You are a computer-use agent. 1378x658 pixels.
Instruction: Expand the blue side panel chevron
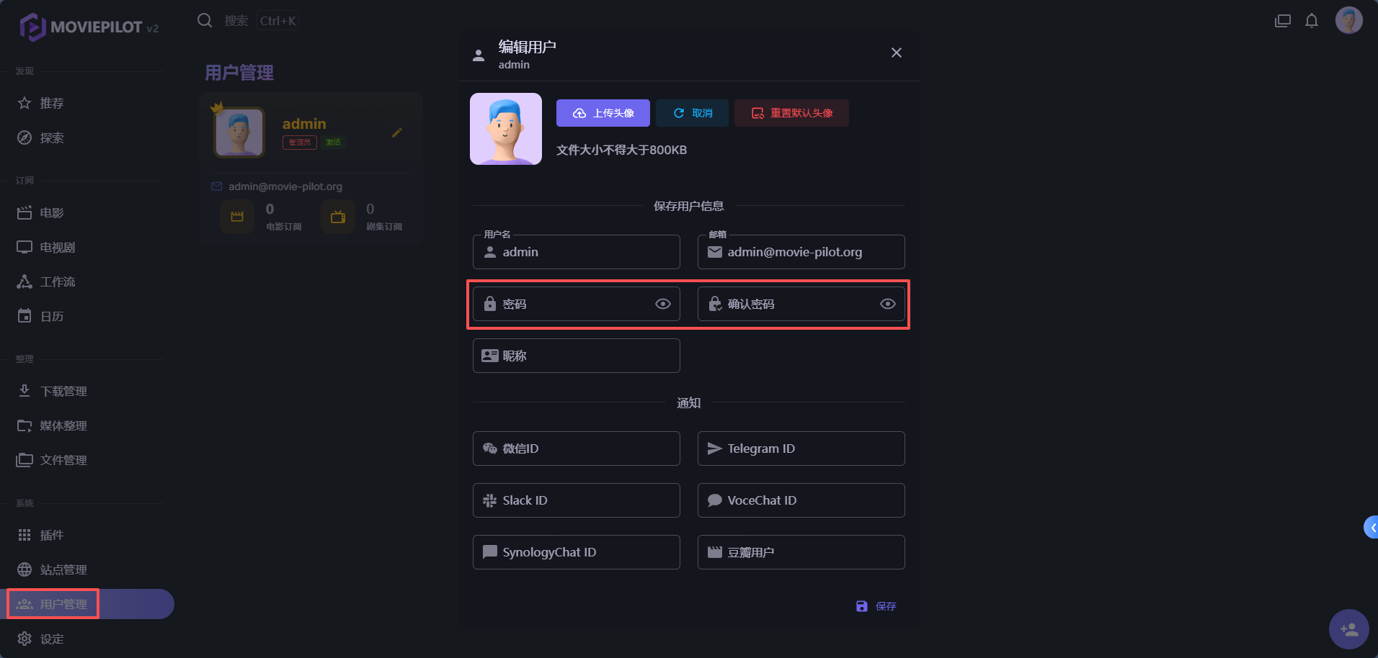1372,528
